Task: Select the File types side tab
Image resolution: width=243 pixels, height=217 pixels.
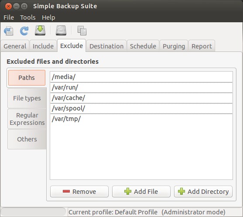Action: coord(27,98)
